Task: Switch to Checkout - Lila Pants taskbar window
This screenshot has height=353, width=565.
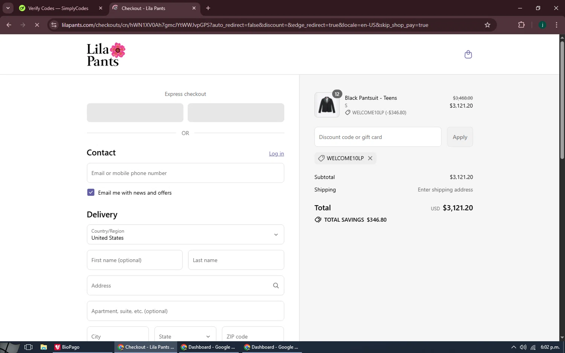Action: click(x=146, y=347)
